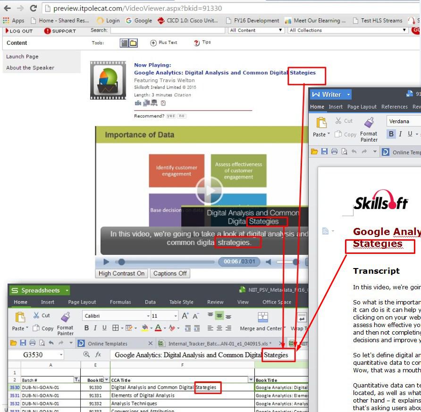Open Book ID column filter dropdown
Image resolution: width=421 pixels, height=412 pixels.
(107, 380)
